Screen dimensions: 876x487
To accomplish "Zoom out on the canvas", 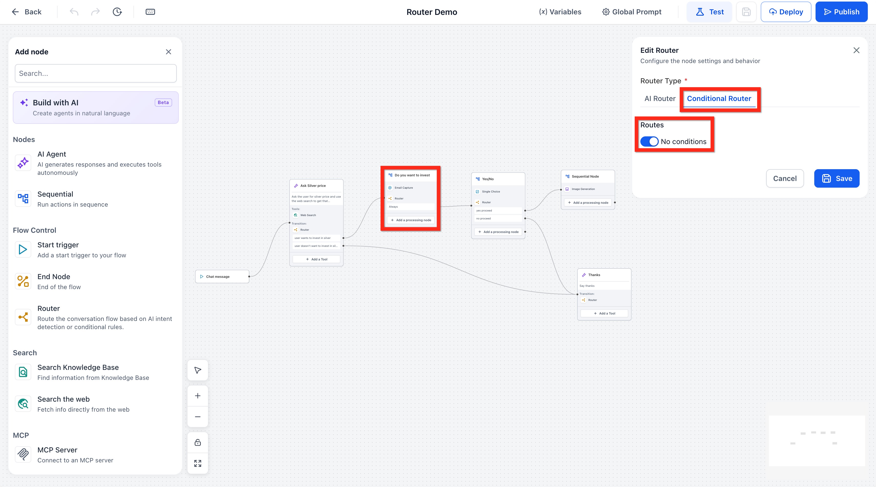I will pos(197,417).
